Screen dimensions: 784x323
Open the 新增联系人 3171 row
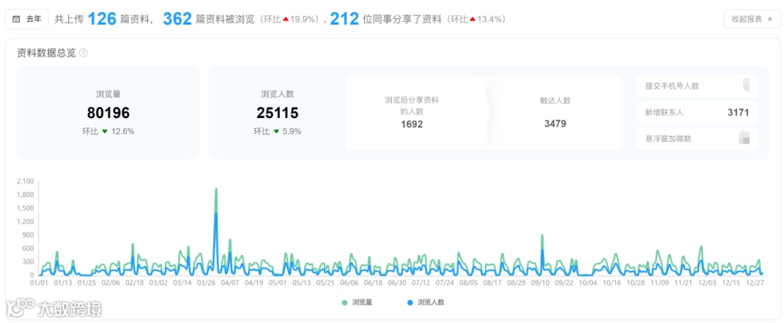698,113
